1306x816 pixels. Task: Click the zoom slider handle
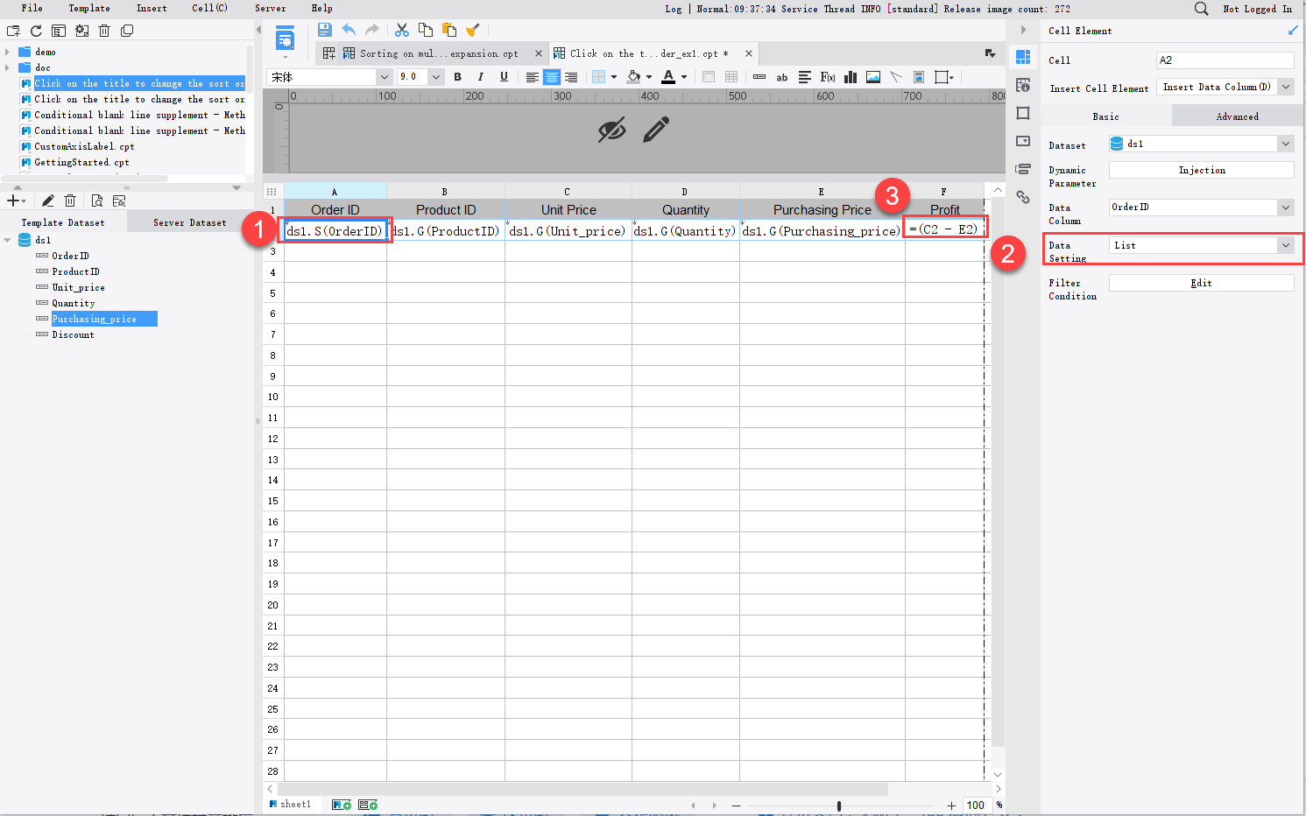pos(839,805)
